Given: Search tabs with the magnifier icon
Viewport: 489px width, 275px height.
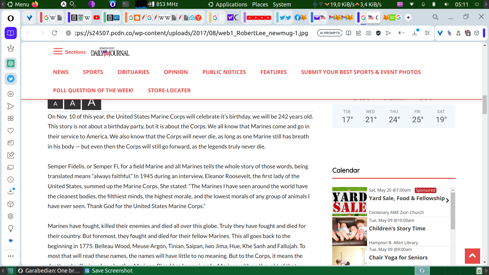Looking at the screenshot, I should (436, 17).
